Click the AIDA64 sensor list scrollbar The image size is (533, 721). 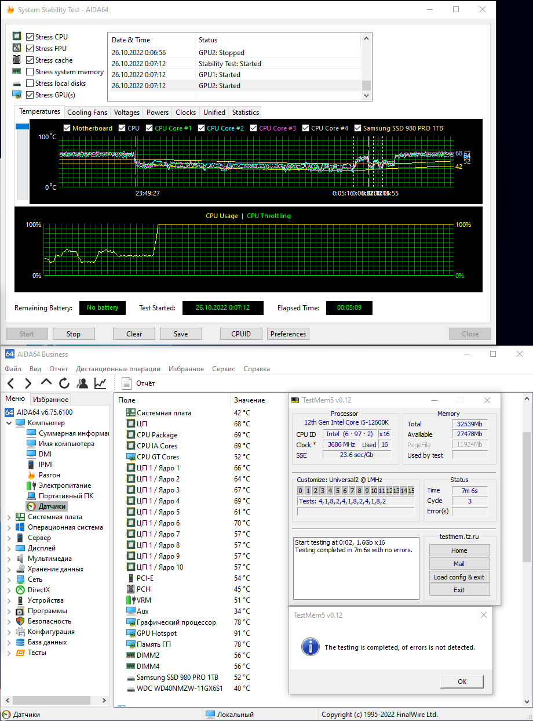tap(527, 498)
